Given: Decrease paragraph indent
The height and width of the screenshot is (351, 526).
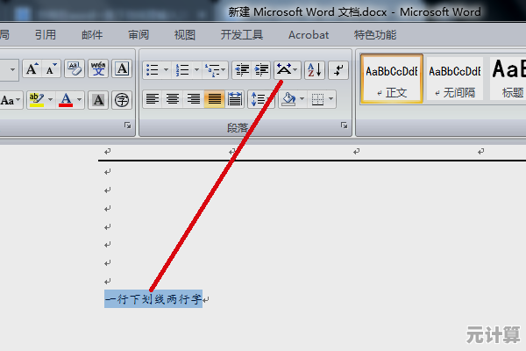Looking at the screenshot, I should 242,70.
